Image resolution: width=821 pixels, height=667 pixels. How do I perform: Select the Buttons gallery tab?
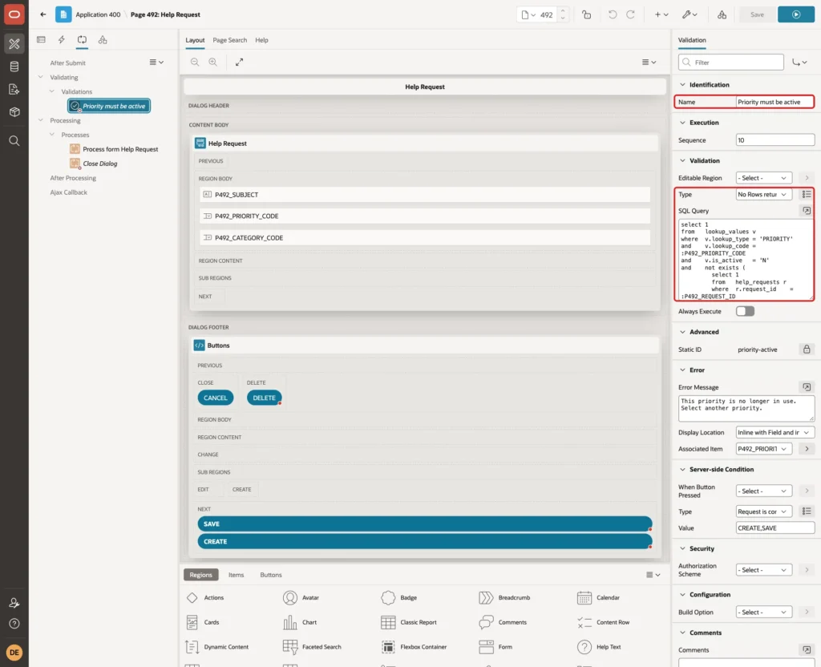pyautogui.click(x=271, y=575)
